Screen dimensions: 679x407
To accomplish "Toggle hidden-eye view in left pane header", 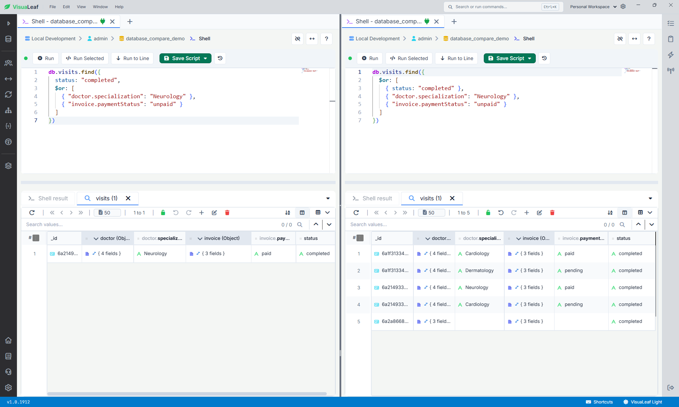I will (297, 39).
